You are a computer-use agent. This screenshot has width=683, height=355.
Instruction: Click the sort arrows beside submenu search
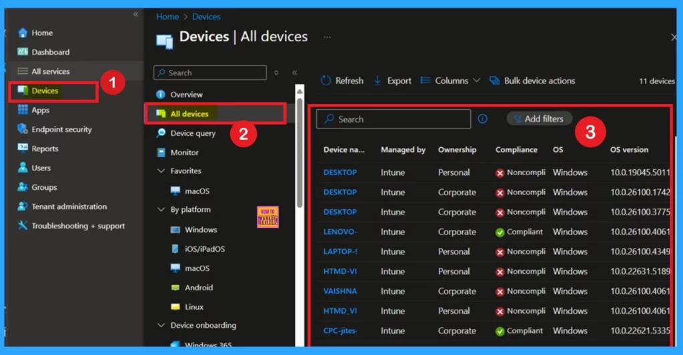(276, 73)
